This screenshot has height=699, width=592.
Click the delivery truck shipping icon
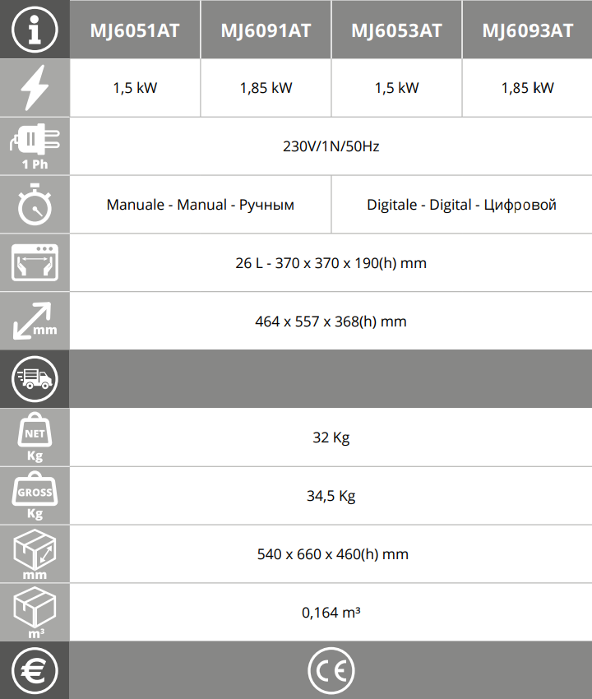pos(35,379)
